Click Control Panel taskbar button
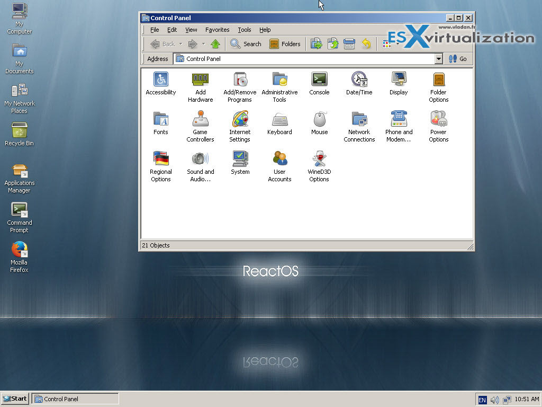 (x=75, y=399)
